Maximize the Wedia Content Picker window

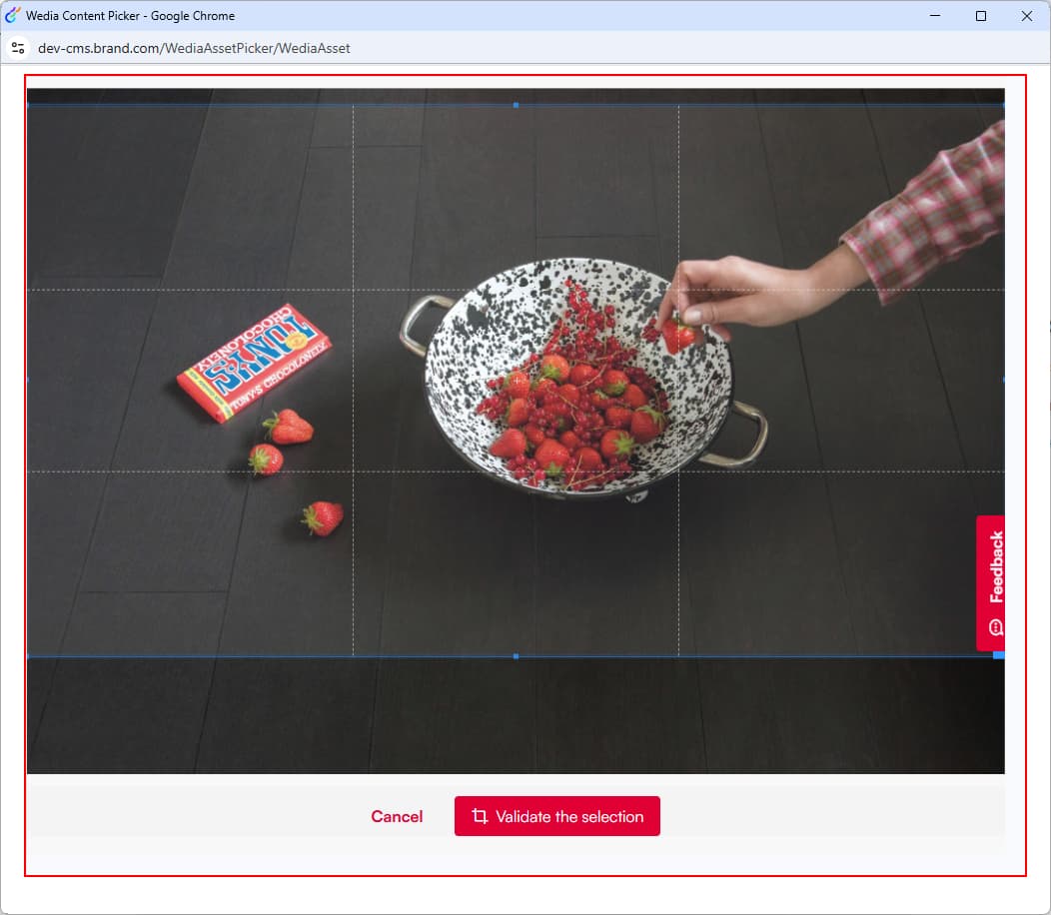click(x=981, y=15)
